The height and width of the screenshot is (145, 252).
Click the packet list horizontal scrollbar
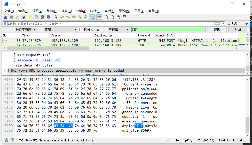pyautogui.click(x=46, y=48)
